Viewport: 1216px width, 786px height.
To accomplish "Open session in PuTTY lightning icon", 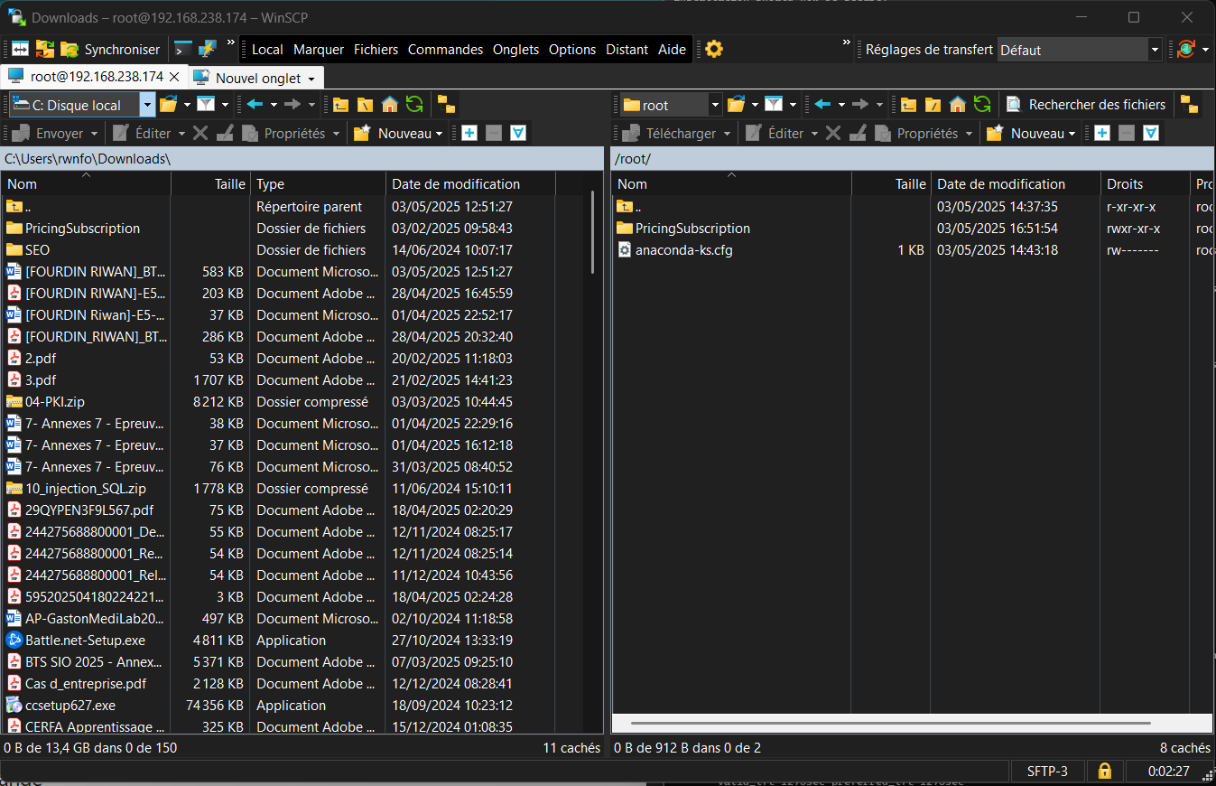I will 208,50.
